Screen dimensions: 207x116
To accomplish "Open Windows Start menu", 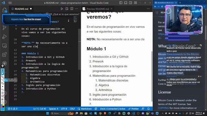I will 48,113.
